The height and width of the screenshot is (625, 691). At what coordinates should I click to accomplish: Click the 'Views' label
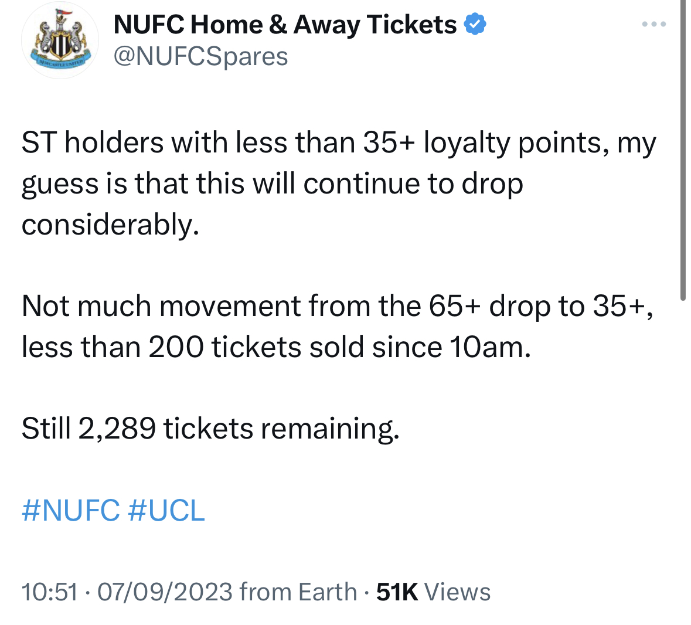click(457, 592)
